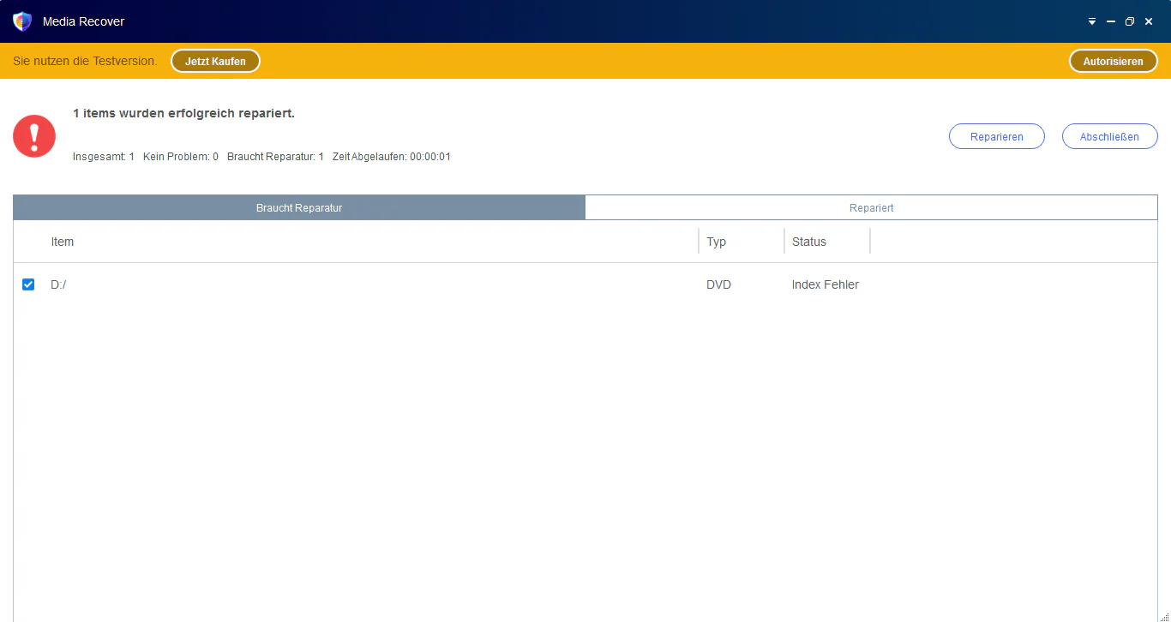Switch to the Braucht Reparatur tab
1171x622 pixels.
(299, 207)
